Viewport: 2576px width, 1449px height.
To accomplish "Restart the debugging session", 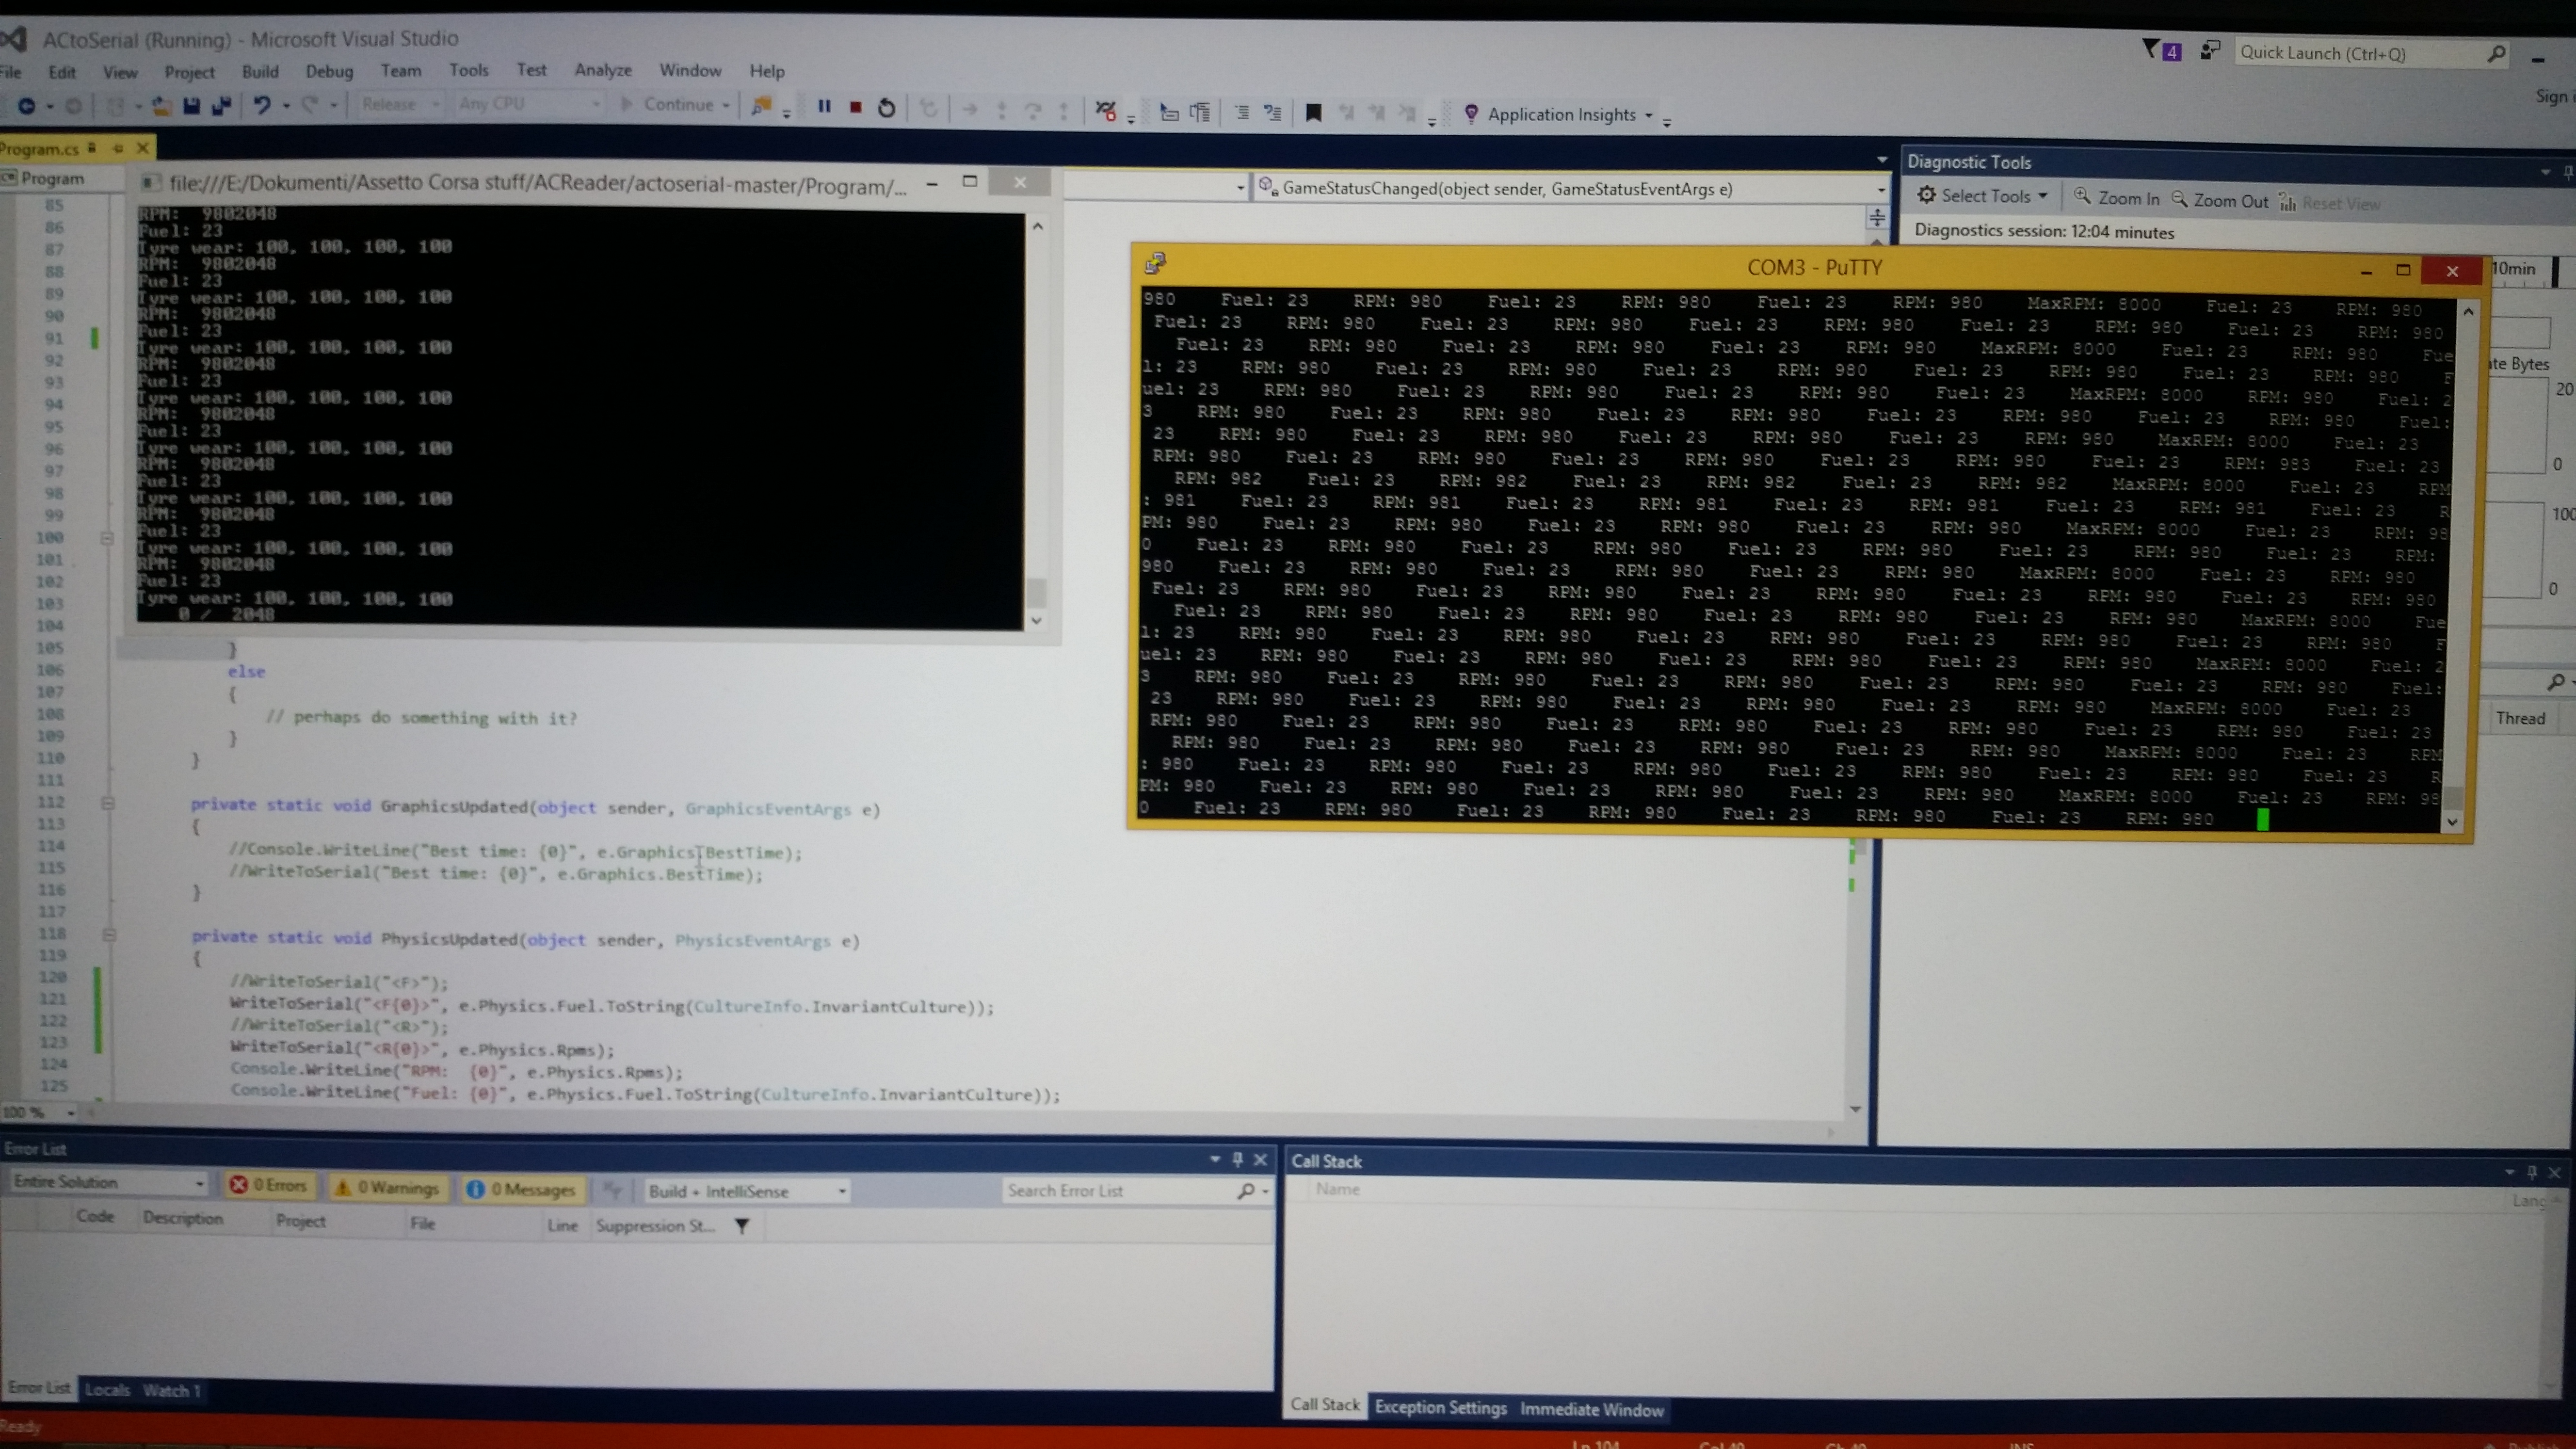I will point(887,107).
